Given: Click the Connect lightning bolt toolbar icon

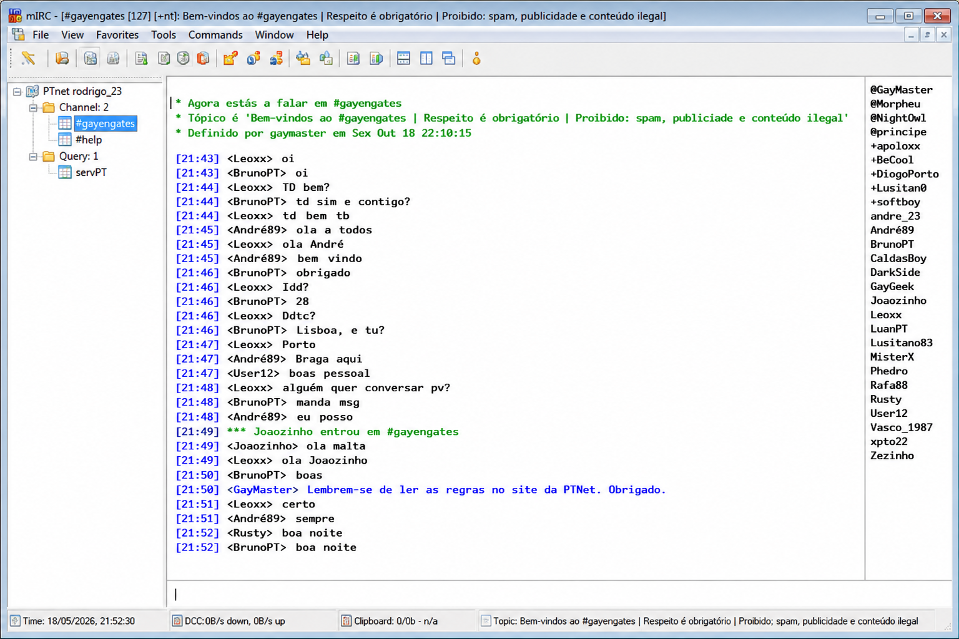Looking at the screenshot, I should (x=28, y=59).
